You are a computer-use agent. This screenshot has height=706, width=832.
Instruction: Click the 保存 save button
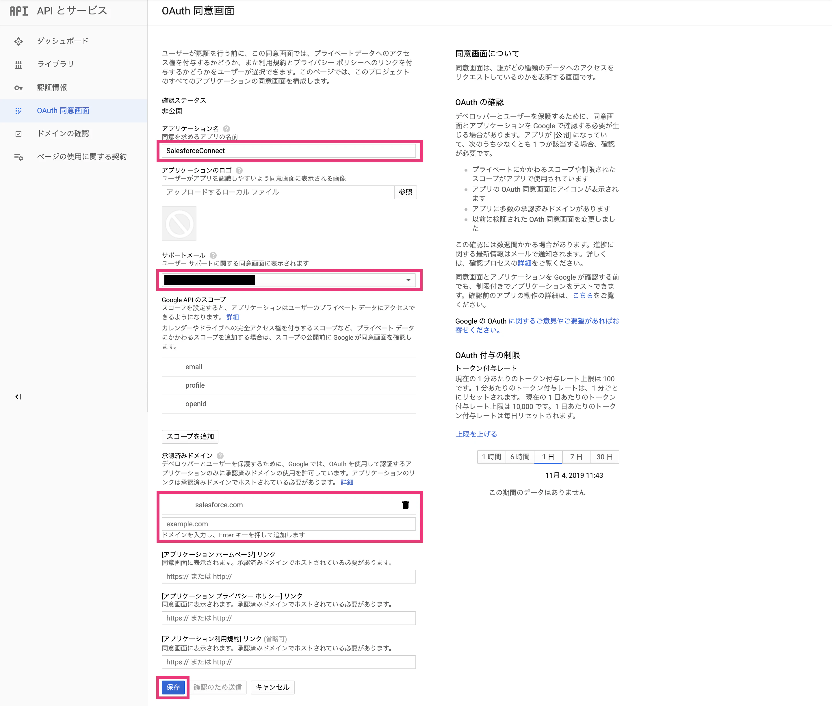tap(173, 687)
